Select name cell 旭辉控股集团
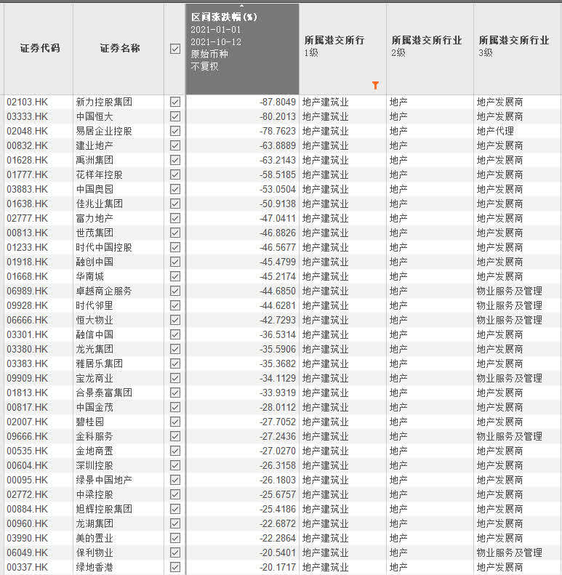This screenshot has width=562, height=575. (x=104, y=509)
